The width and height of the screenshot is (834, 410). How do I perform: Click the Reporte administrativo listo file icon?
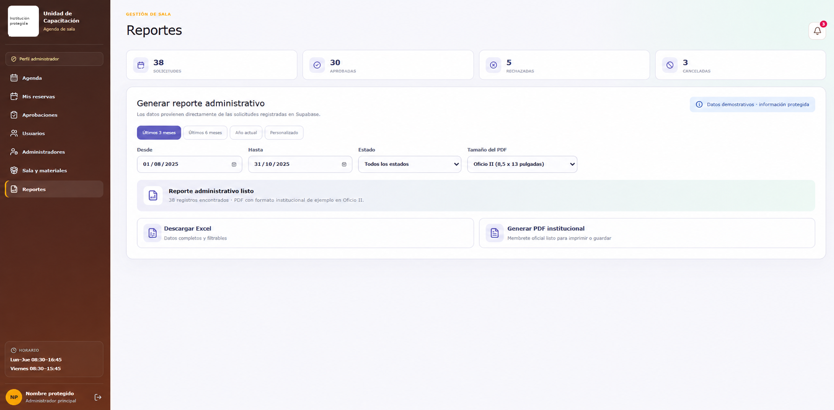(x=153, y=196)
